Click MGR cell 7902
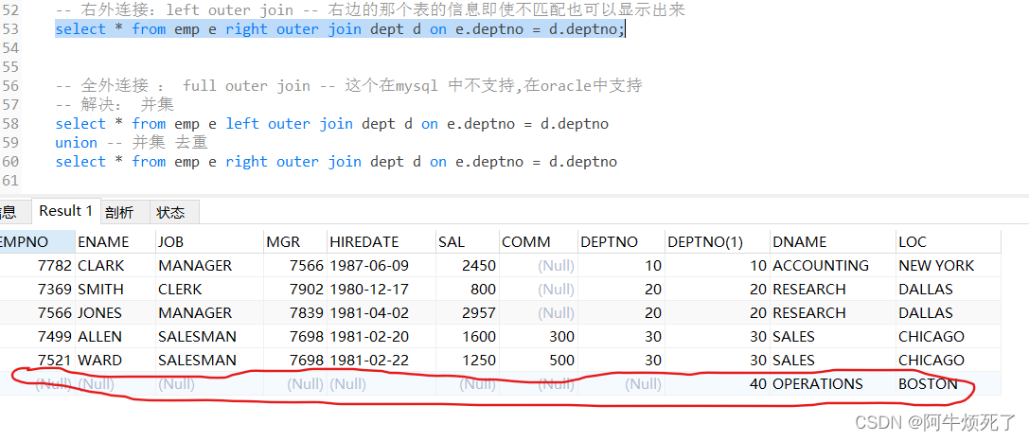The image size is (1029, 441). pos(294,289)
